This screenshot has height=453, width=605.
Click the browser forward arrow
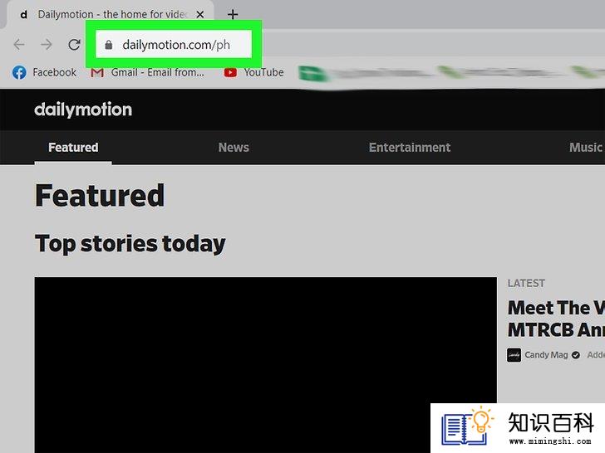point(47,45)
